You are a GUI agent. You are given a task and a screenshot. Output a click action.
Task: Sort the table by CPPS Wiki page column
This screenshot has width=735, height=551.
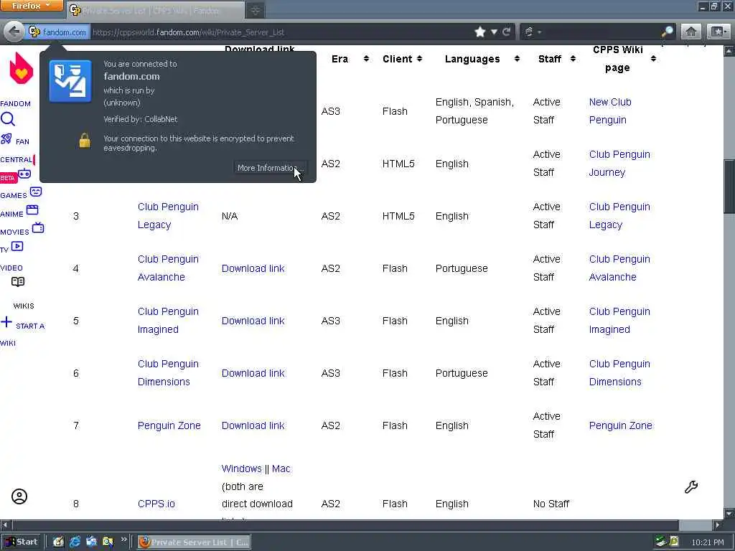(653, 59)
